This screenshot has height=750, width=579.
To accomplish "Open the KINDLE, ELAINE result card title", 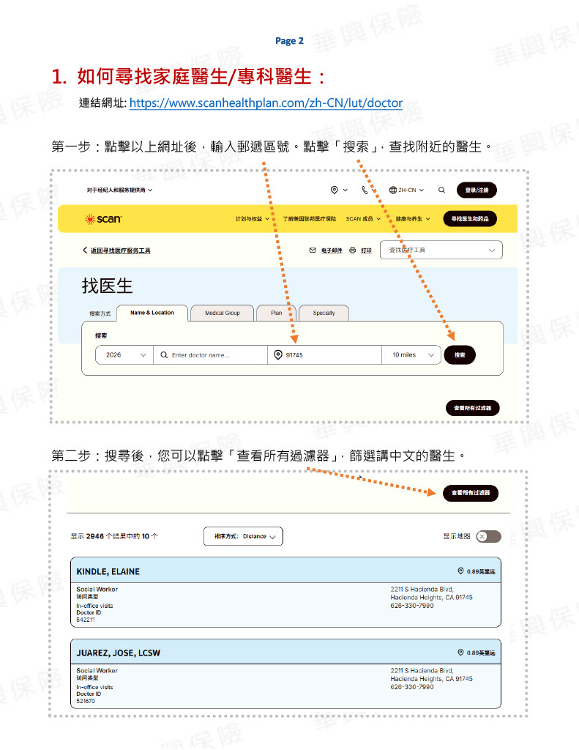I will [108, 571].
